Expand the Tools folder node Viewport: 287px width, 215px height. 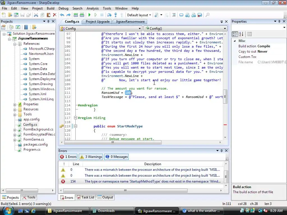[x=15, y=115]
